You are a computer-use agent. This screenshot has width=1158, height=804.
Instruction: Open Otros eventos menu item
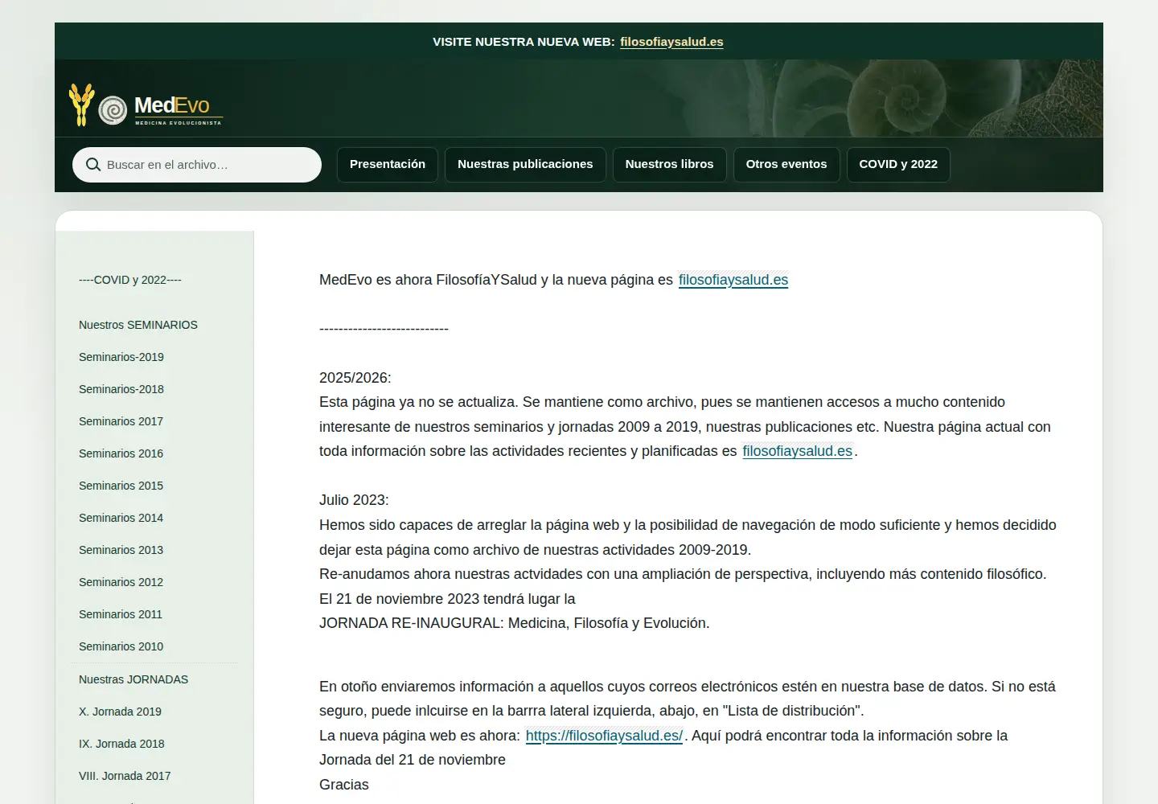point(786,164)
